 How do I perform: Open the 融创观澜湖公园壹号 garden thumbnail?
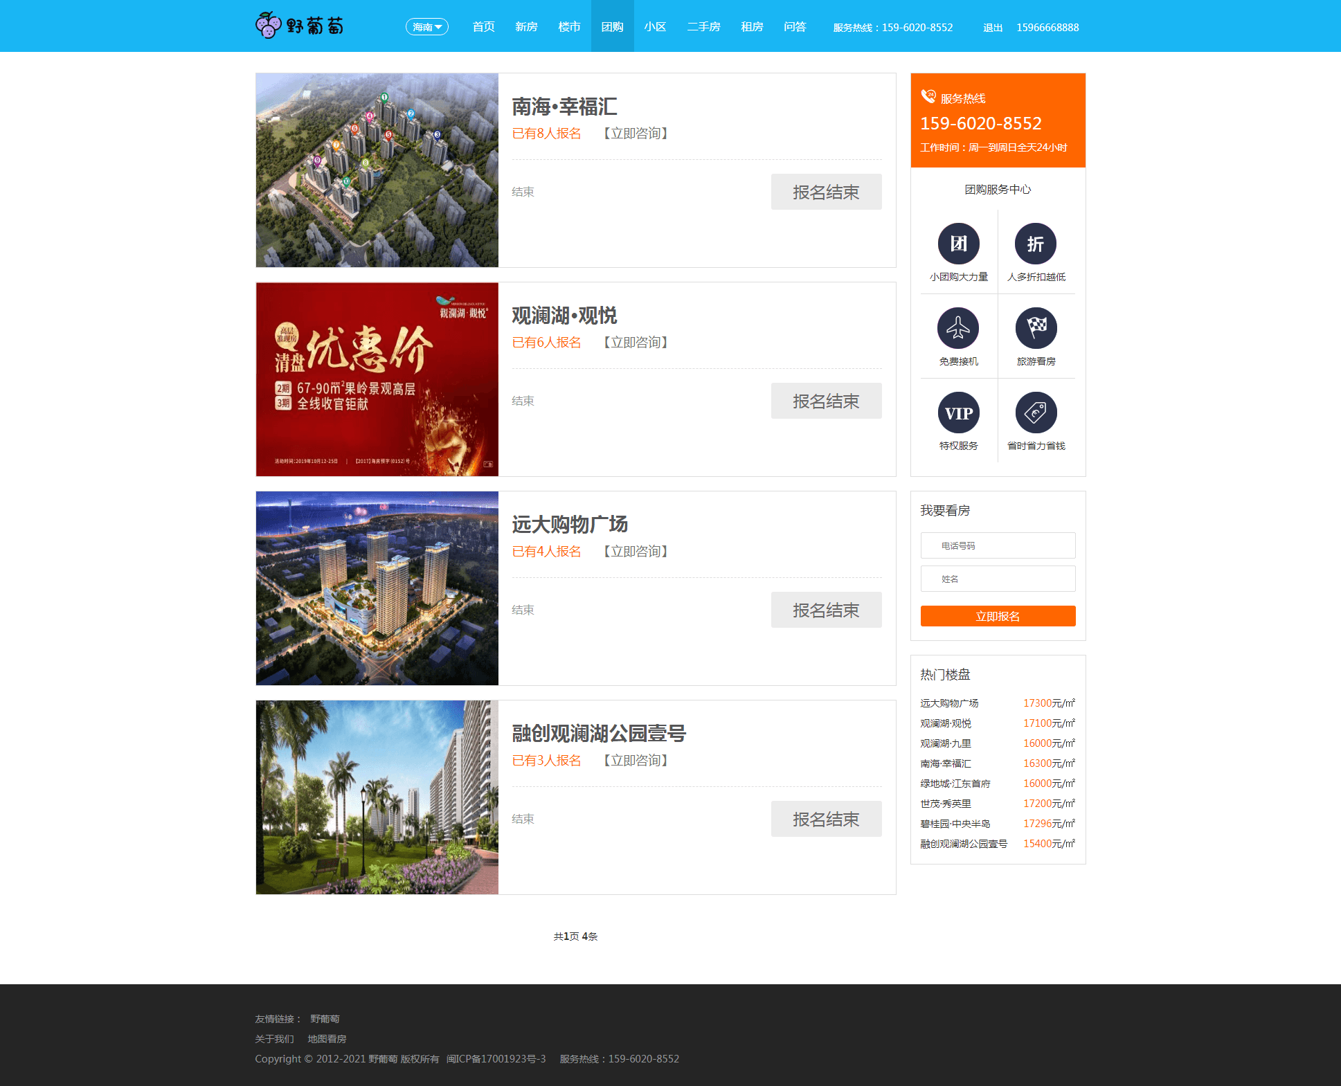(377, 797)
